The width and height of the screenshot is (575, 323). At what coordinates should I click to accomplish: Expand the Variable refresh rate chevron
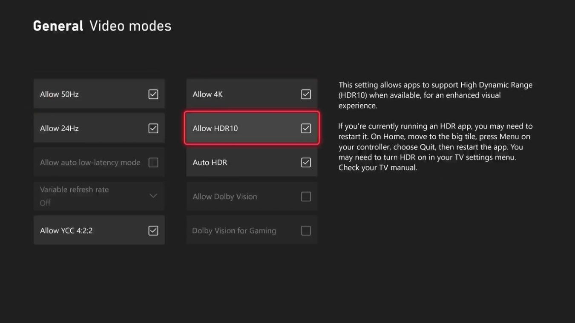[x=153, y=196]
